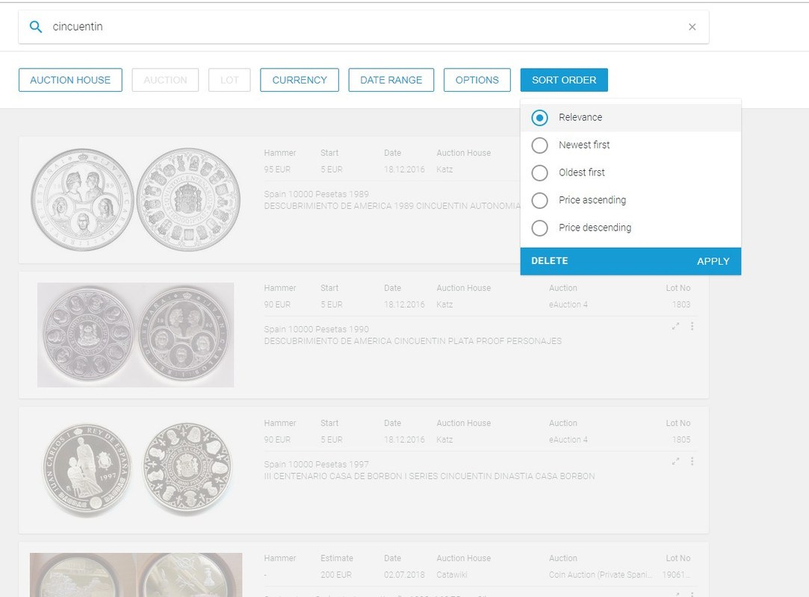
Task: Click 'Coin Auction (Private Spani...' text
Action: [x=600, y=575]
